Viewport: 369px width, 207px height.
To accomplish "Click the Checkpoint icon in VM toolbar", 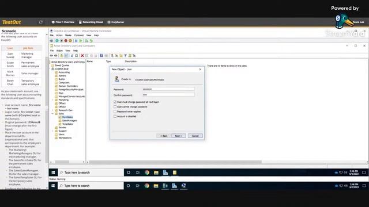I will (x=86, y=41).
